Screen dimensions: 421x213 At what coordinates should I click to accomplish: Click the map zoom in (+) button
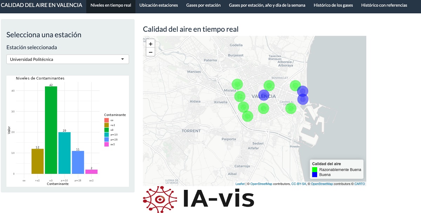click(150, 43)
